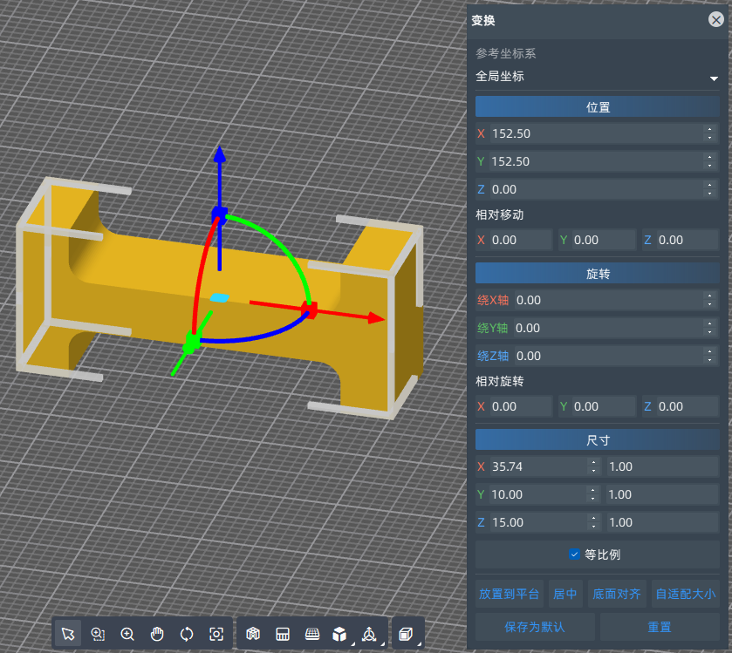Image resolution: width=732 pixels, height=653 pixels.
Task: Click the Y scale factor 1.00 field
Action: point(662,495)
